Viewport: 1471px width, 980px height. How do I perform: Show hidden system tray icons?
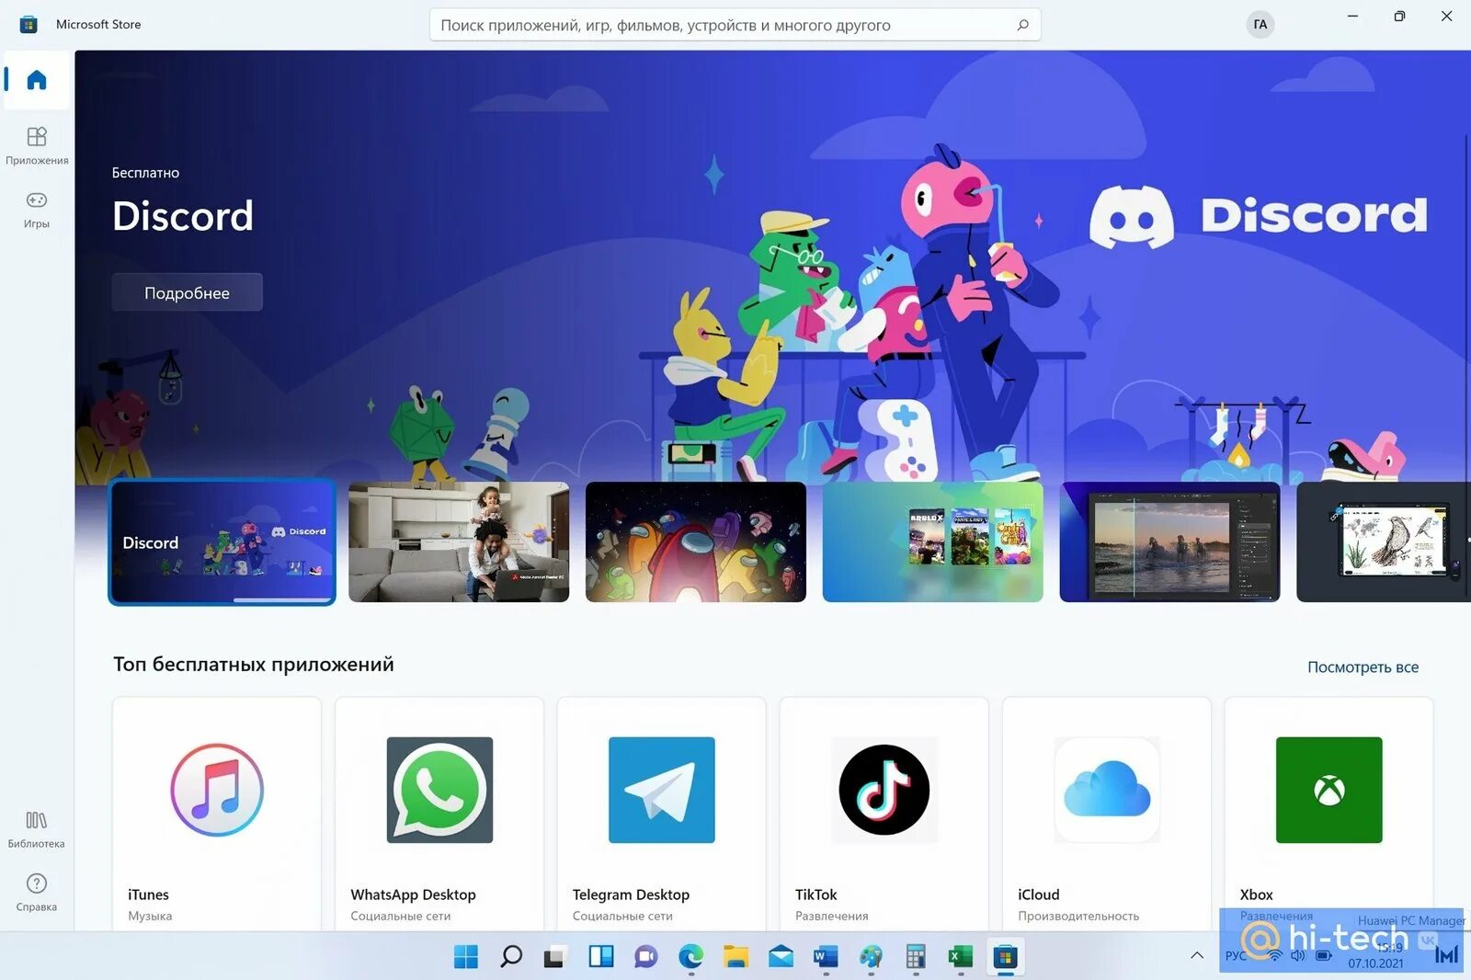tap(1197, 955)
